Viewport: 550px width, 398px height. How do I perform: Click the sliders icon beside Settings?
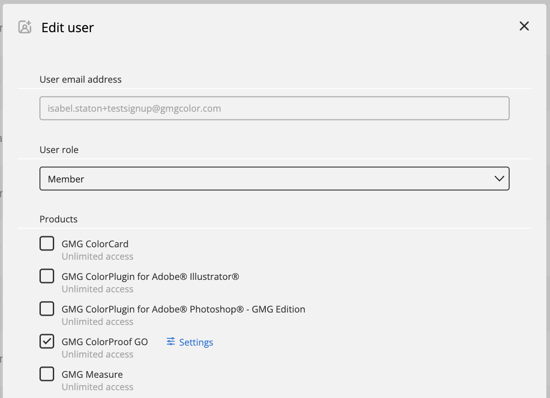point(170,341)
